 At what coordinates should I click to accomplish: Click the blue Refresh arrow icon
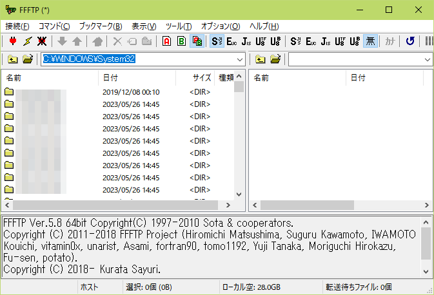coord(410,41)
